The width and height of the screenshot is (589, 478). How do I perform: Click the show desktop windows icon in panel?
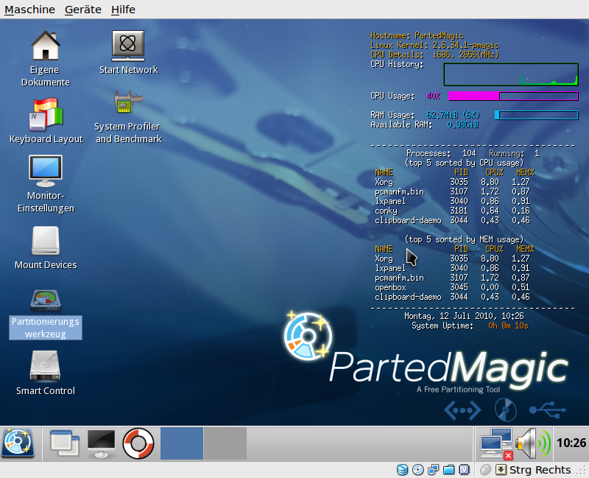pyautogui.click(x=63, y=443)
